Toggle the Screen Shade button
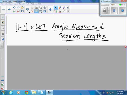Screen dimensions: 127x95 point(37,11)
